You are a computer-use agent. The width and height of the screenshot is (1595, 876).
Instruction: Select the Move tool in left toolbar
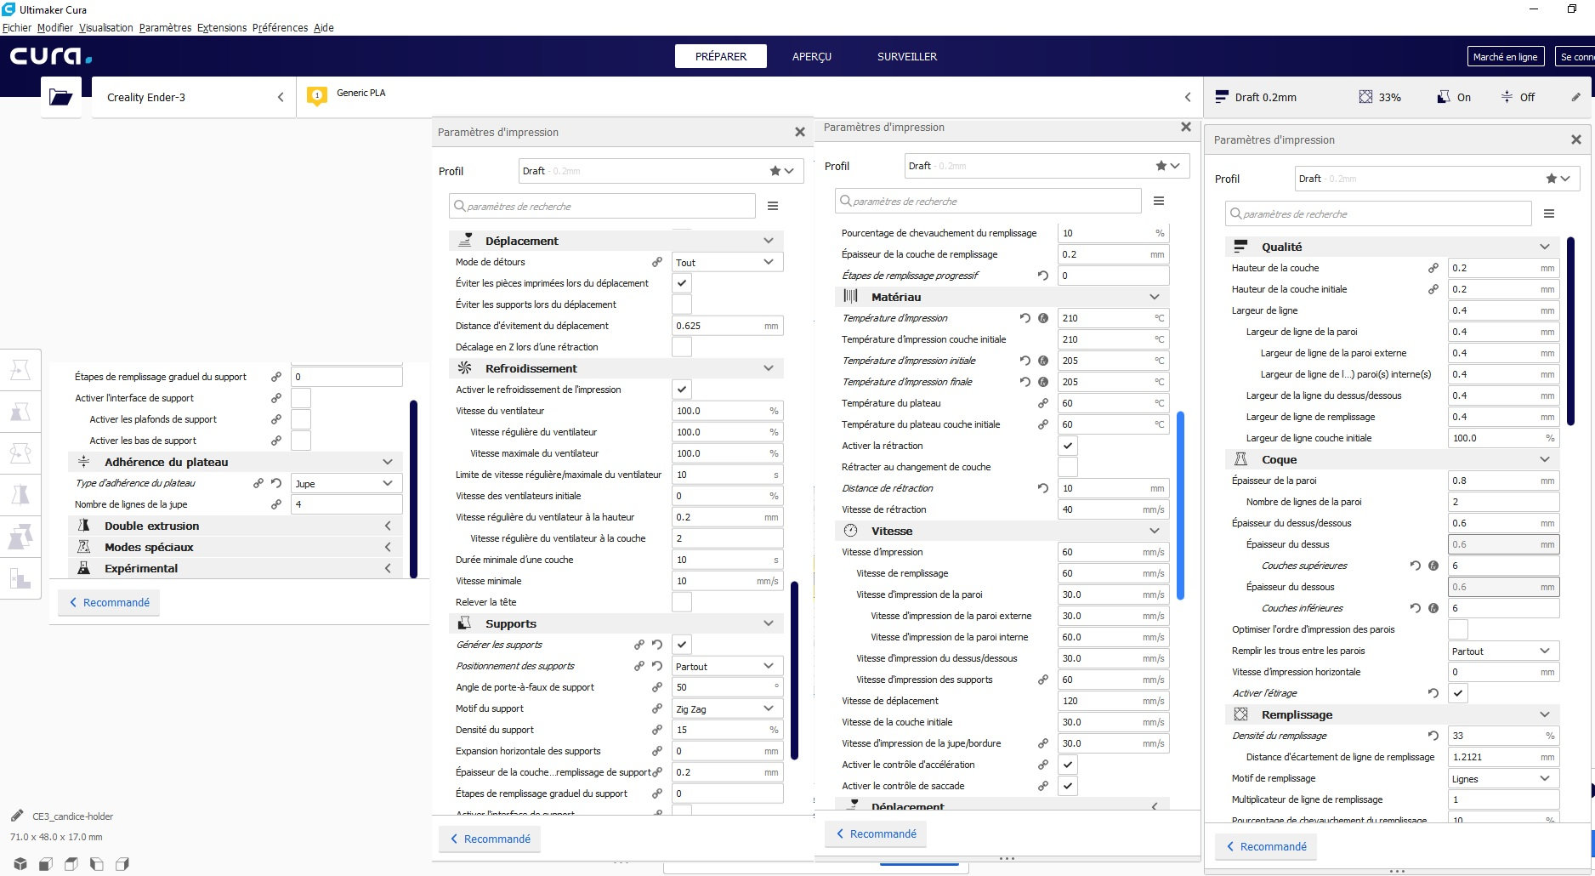point(20,369)
